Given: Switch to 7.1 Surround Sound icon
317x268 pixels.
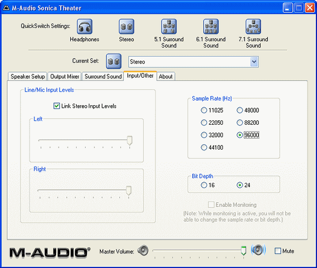Looking at the screenshot, I should click(x=253, y=26).
